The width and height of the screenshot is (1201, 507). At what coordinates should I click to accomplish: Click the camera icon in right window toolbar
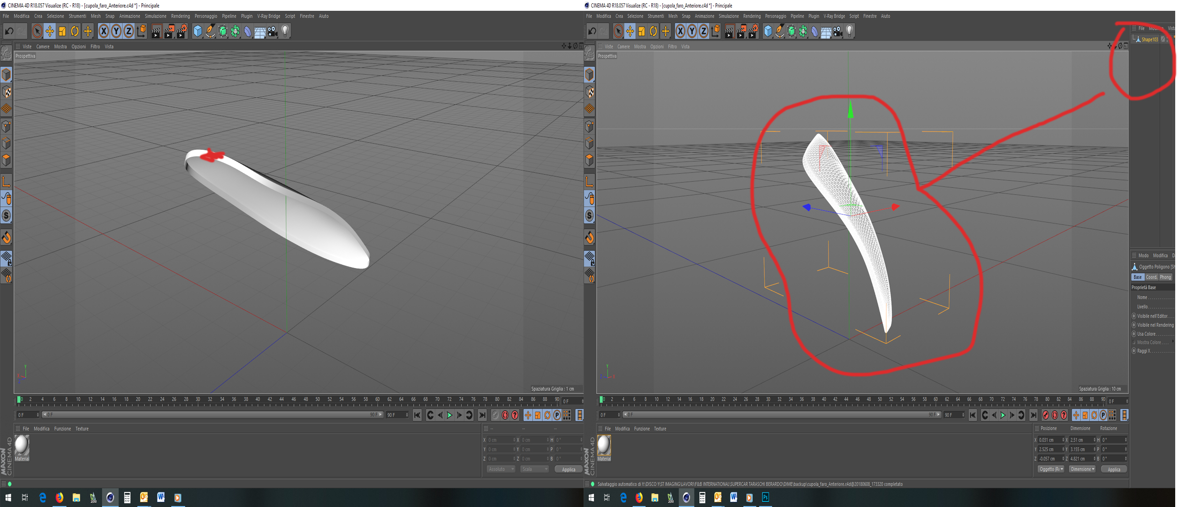(838, 31)
